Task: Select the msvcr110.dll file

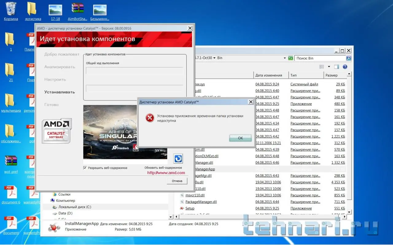Action: click(x=195, y=195)
